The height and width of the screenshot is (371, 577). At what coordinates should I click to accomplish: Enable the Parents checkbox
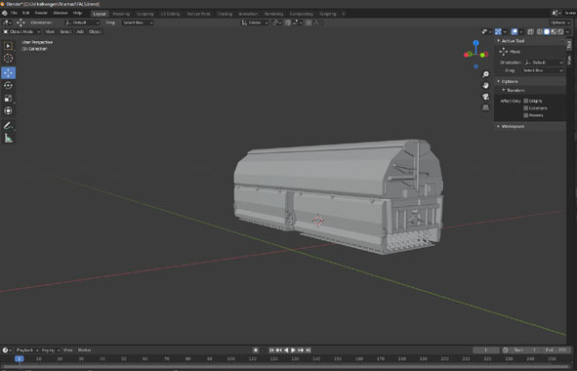(526, 115)
